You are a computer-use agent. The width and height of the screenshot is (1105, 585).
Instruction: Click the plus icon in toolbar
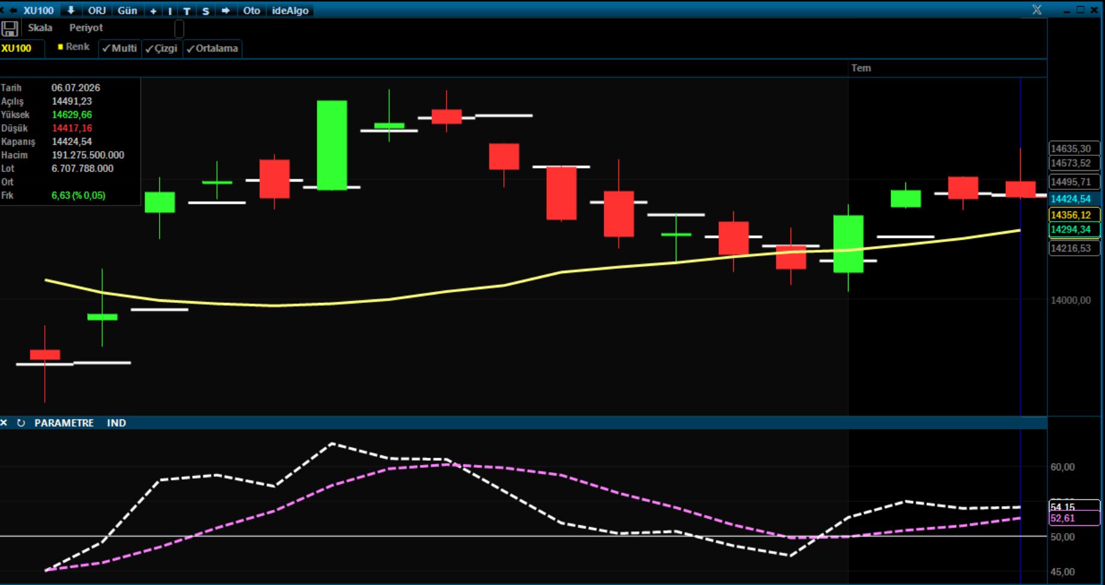pos(154,11)
